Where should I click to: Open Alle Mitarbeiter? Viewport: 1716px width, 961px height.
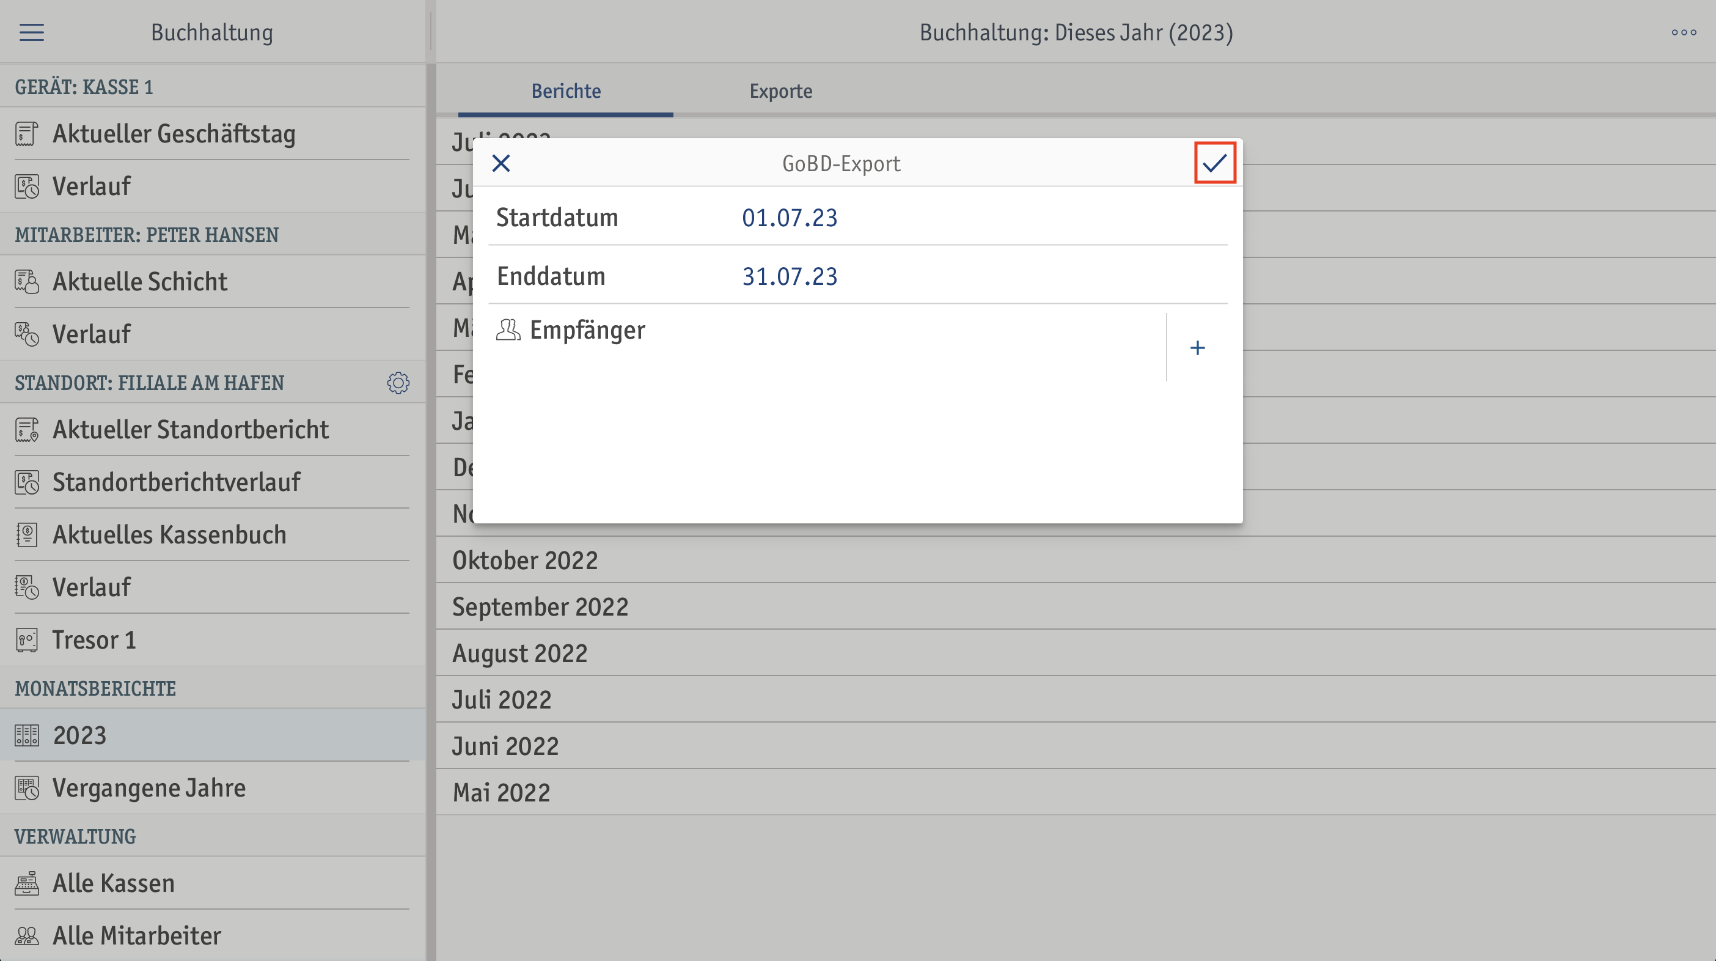212,936
